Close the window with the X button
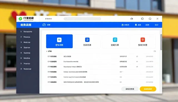The height and width of the screenshot is (102, 178). (x=157, y=19)
